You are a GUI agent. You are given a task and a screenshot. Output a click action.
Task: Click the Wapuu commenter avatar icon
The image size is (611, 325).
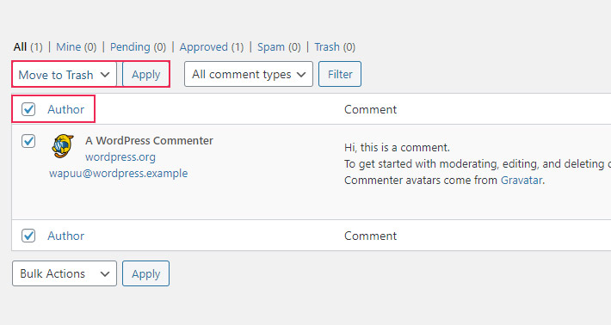63,146
